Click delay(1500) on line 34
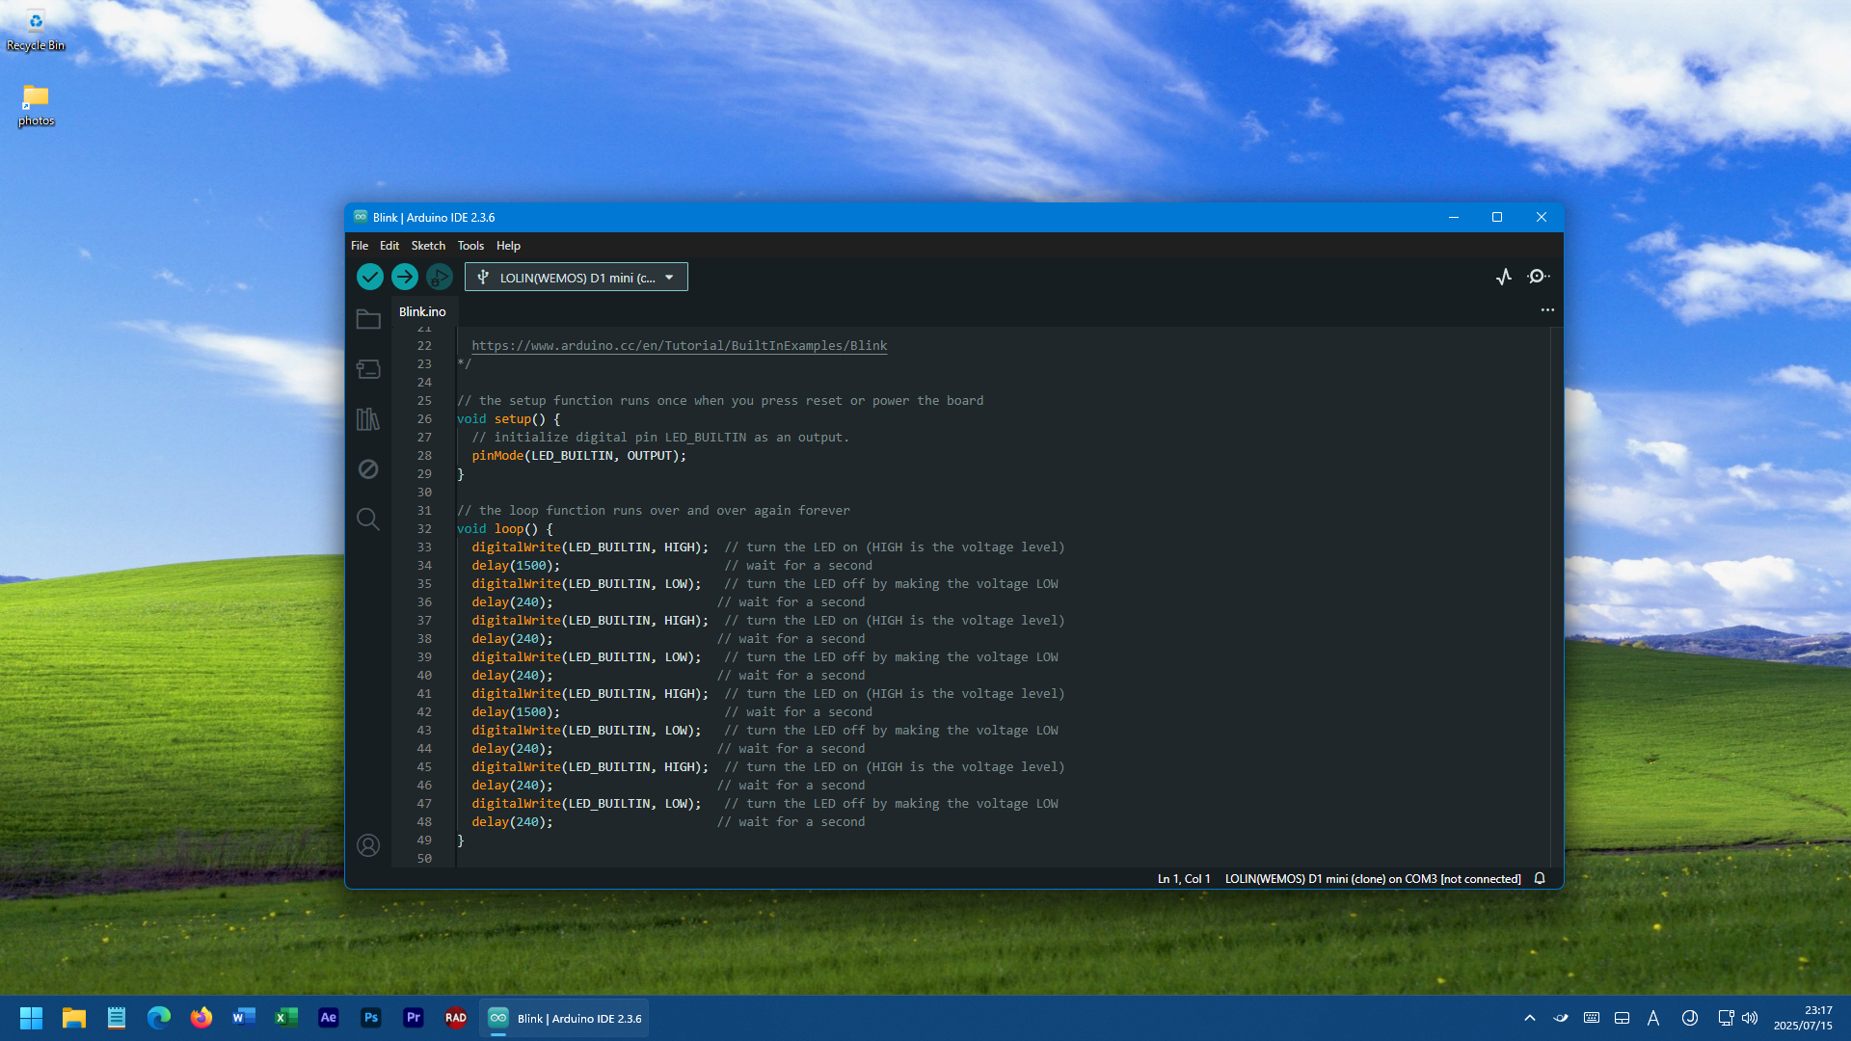 516,566
